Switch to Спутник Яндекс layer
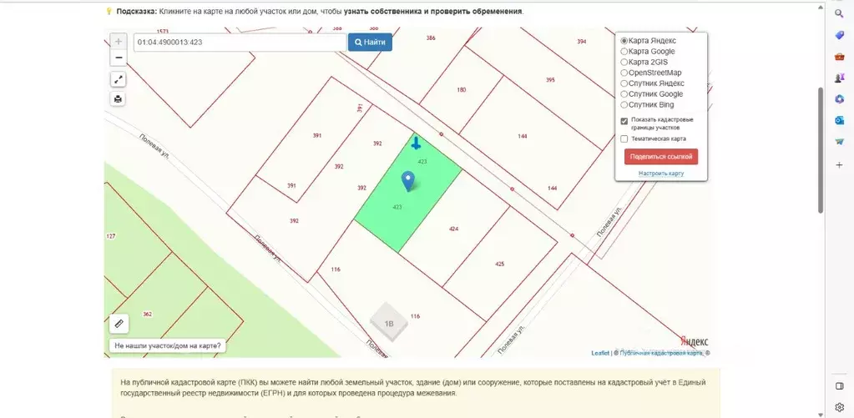854x418 pixels. coord(624,83)
